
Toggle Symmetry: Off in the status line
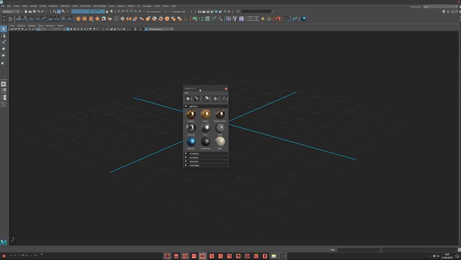point(178,11)
